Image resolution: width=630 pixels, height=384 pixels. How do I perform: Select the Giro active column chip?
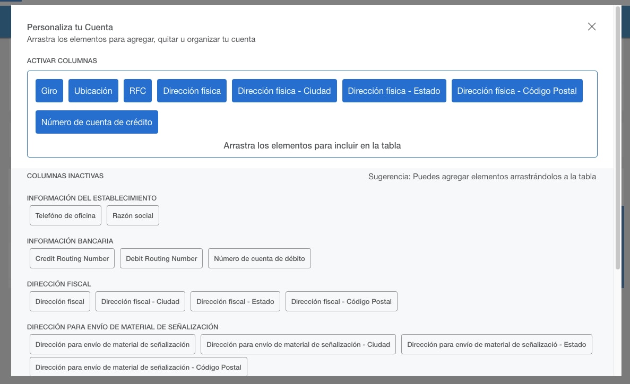49,91
